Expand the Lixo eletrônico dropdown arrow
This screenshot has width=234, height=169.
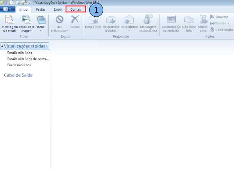click(67, 30)
